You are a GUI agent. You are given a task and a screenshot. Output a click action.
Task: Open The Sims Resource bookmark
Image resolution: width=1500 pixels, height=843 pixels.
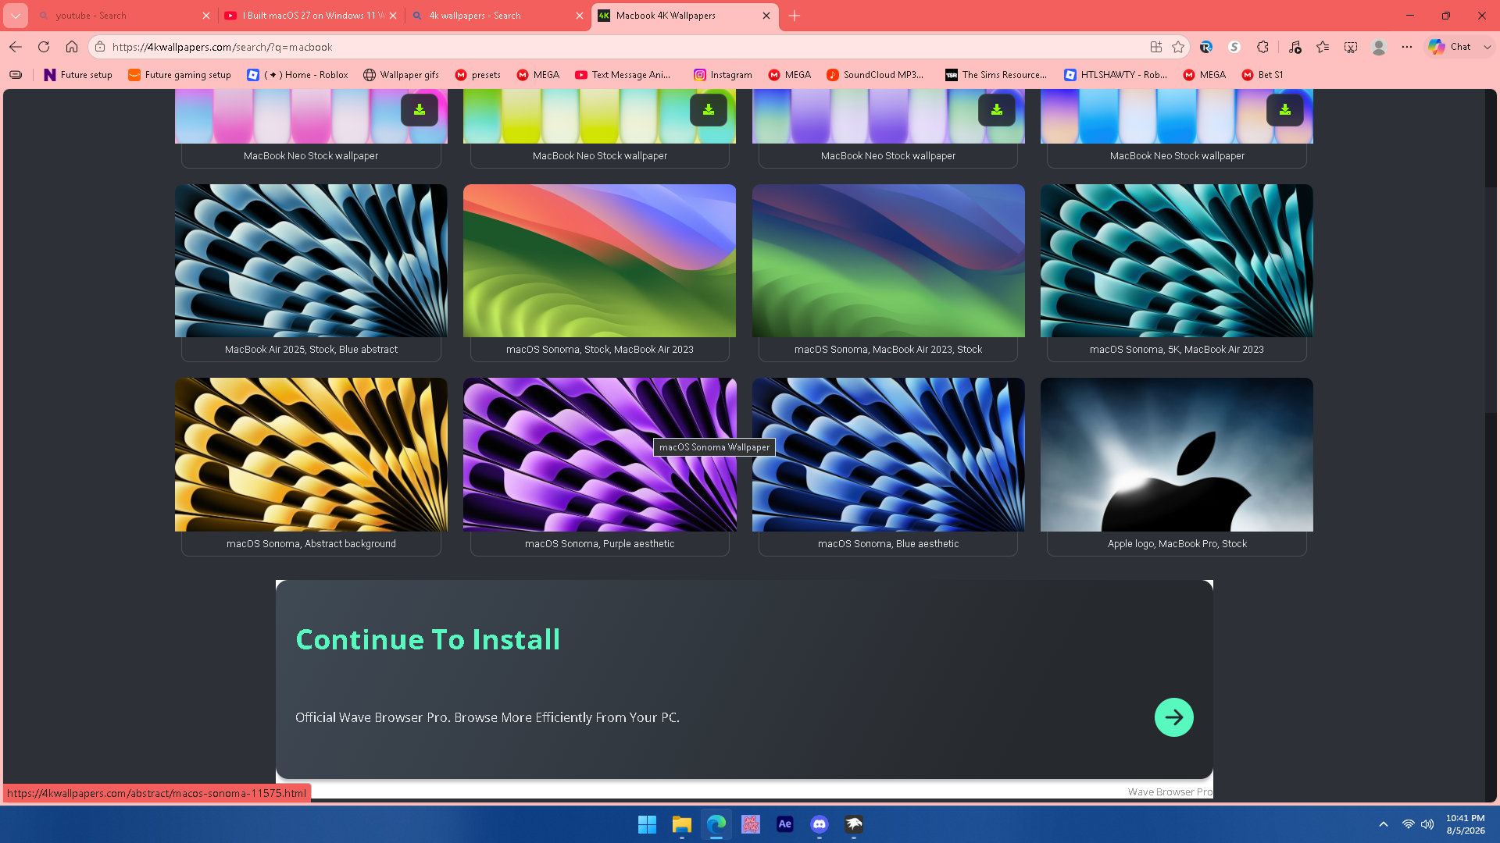pos(996,75)
